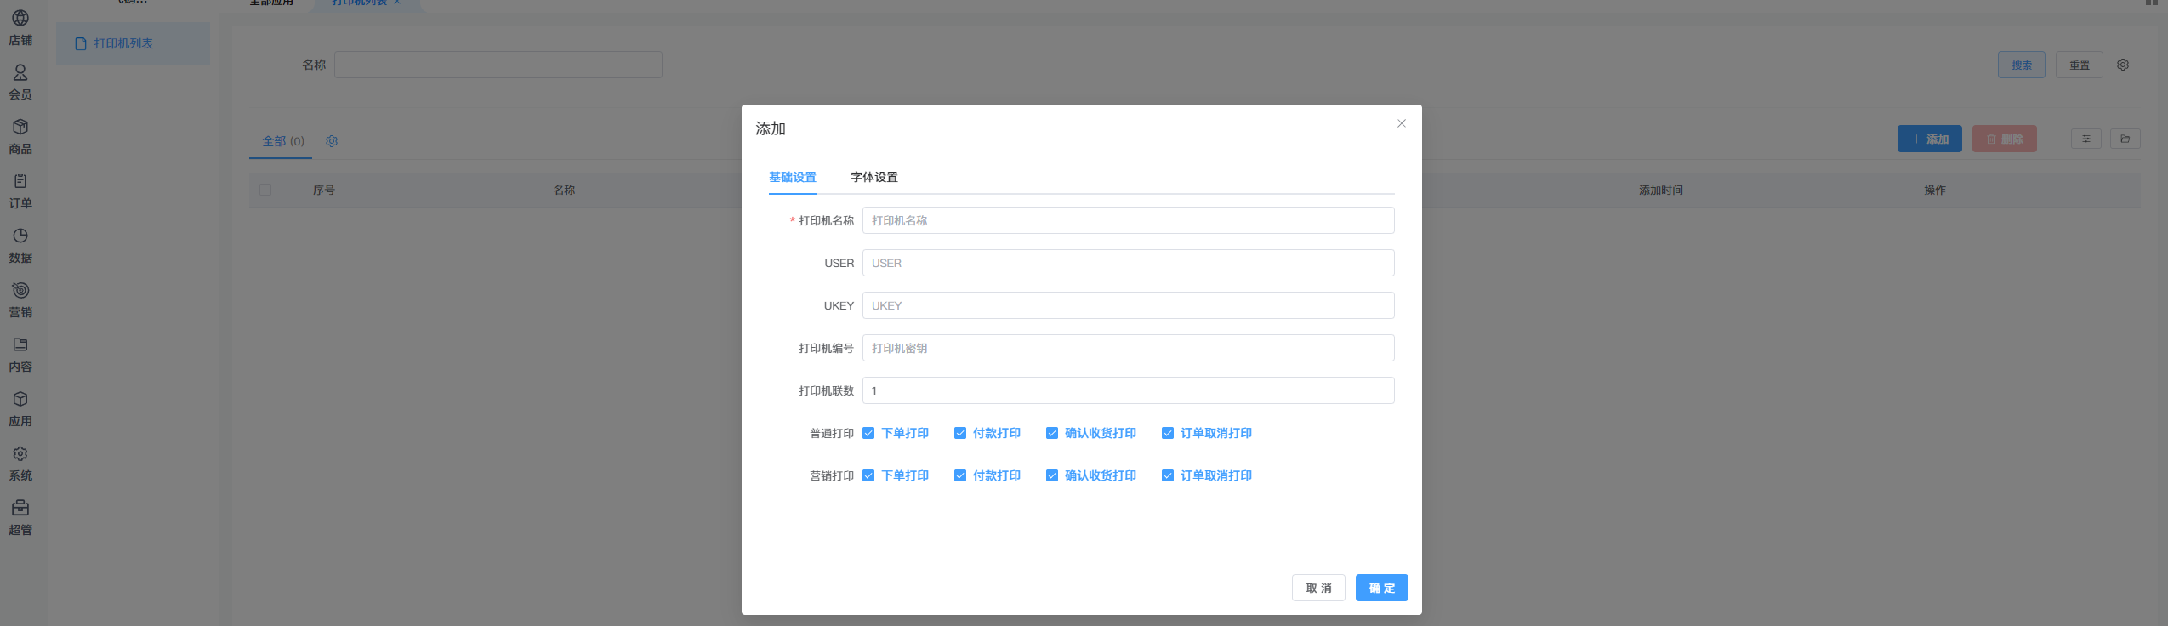Image resolution: width=2168 pixels, height=626 pixels.
Task: Select the 全部 (0) tab
Action: tap(283, 141)
